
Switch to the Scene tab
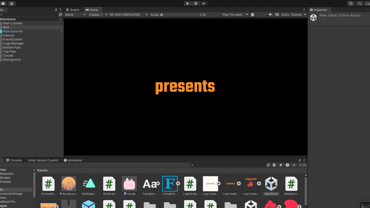pyautogui.click(x=72, y=10)
